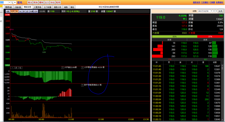Click the second blue link at top right

[205, 2]
